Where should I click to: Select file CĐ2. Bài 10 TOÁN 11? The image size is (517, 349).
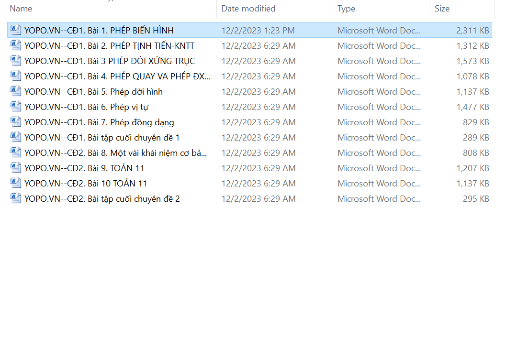click(x=86, y=184)
